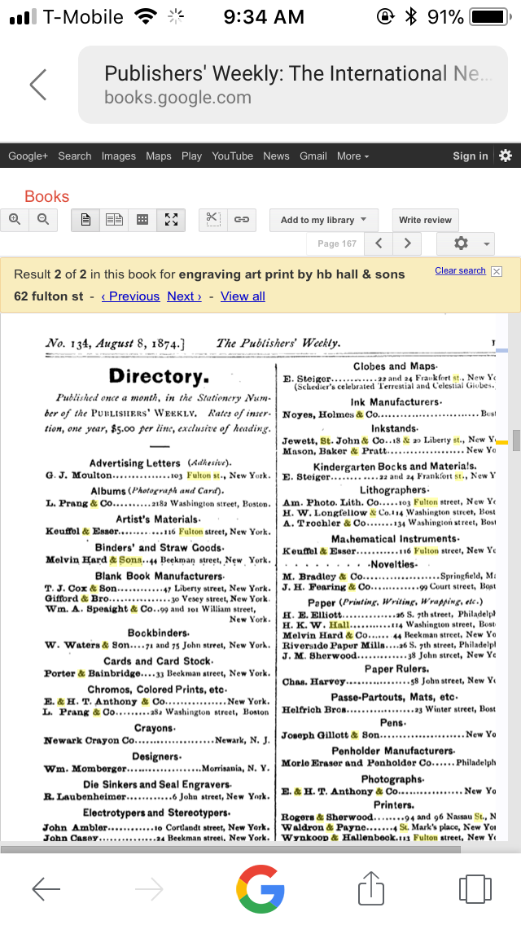
Task: Toggle full screen view mode
Action: coord(171,220)
